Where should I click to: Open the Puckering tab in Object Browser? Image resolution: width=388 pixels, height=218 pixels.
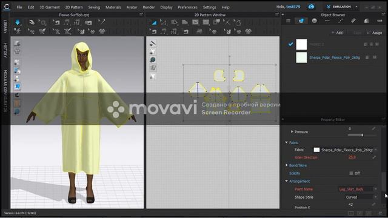(x=353, y=21)
